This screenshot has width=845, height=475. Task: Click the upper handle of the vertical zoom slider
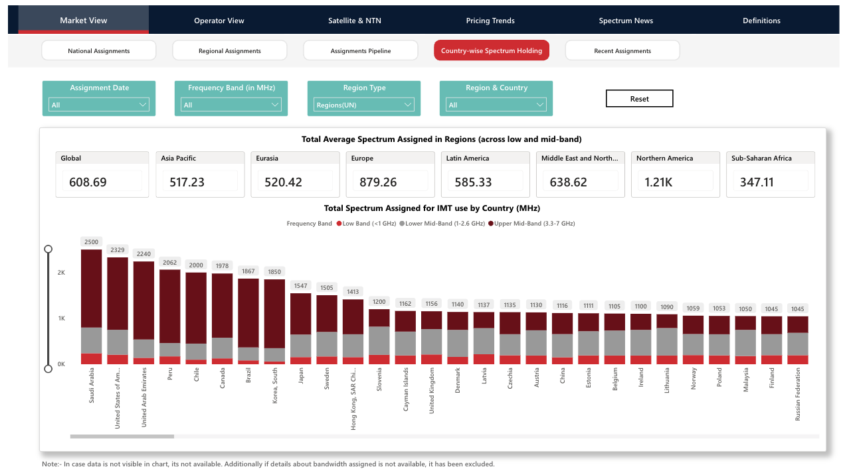click(x=48, y=249)
